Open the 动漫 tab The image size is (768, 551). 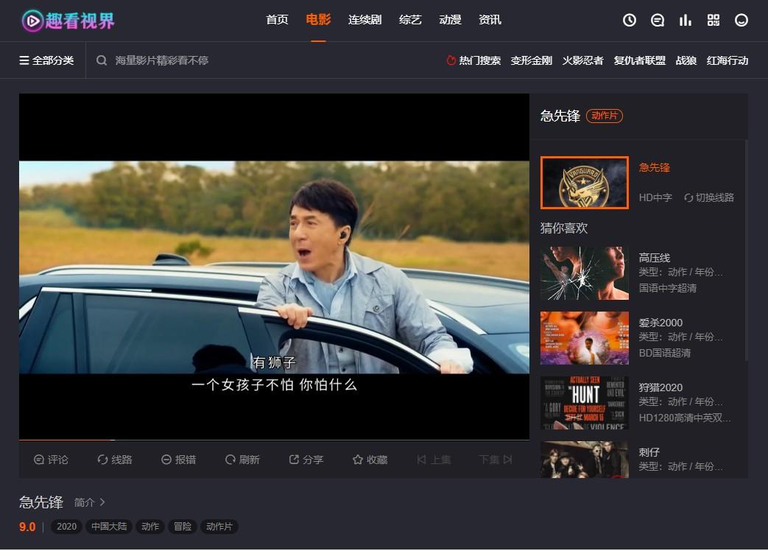[x=450, y=20]
